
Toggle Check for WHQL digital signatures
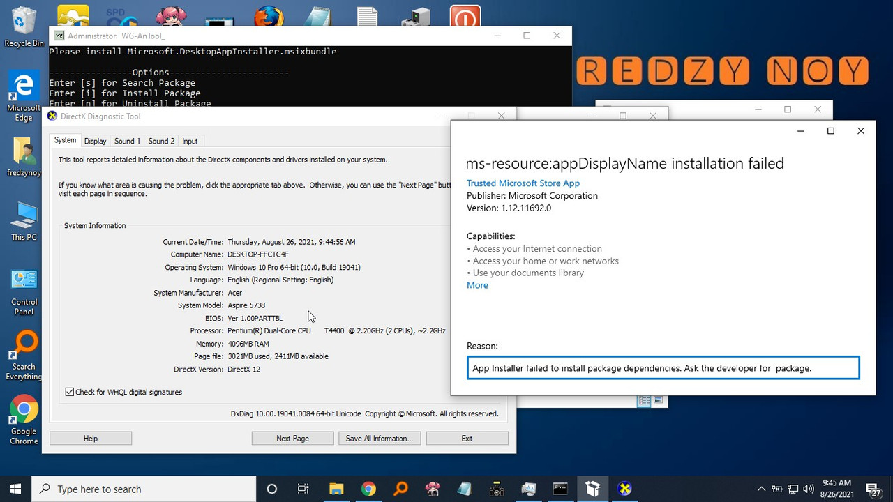(x=123, y=392)
